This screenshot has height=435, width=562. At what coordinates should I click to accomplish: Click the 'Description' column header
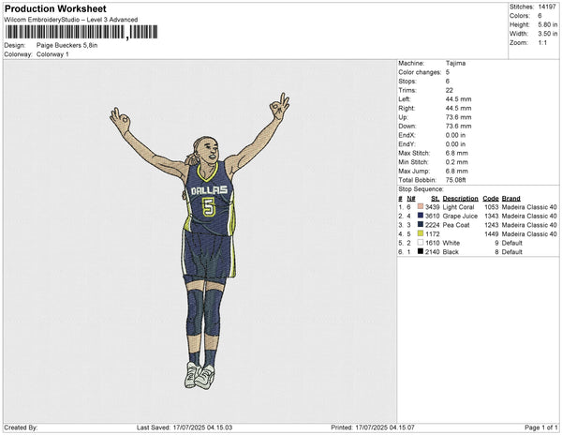(460, 199)
